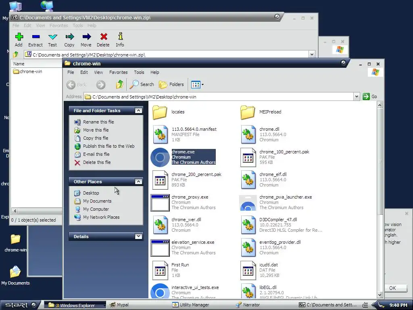Open Tools menu in chrome-win Explorer
This screenshot has height=310, width=413.
tap(139, 72)
